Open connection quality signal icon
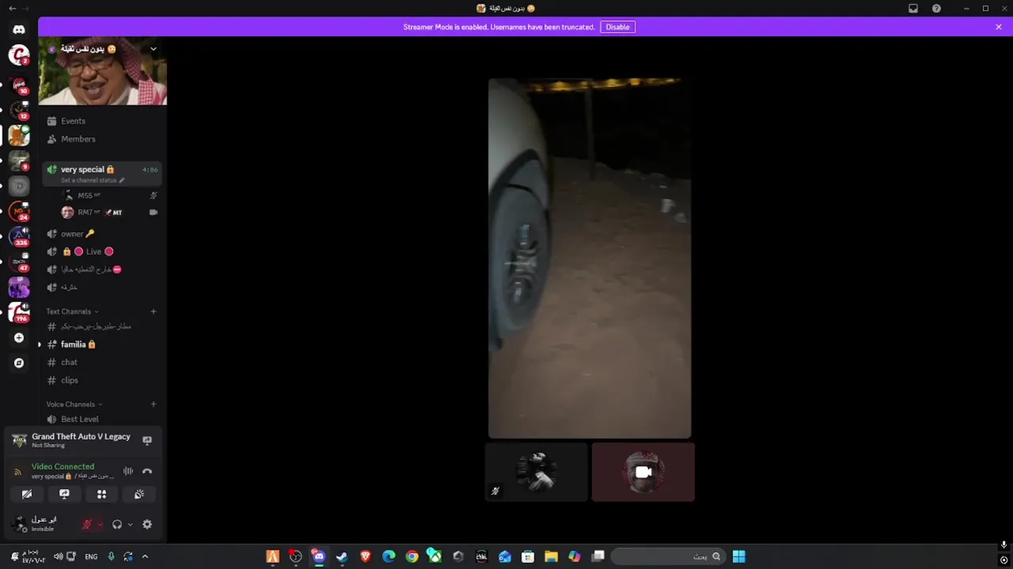Image resolution: width=1013 pixels, height=569 pixels. click(18, 472)
